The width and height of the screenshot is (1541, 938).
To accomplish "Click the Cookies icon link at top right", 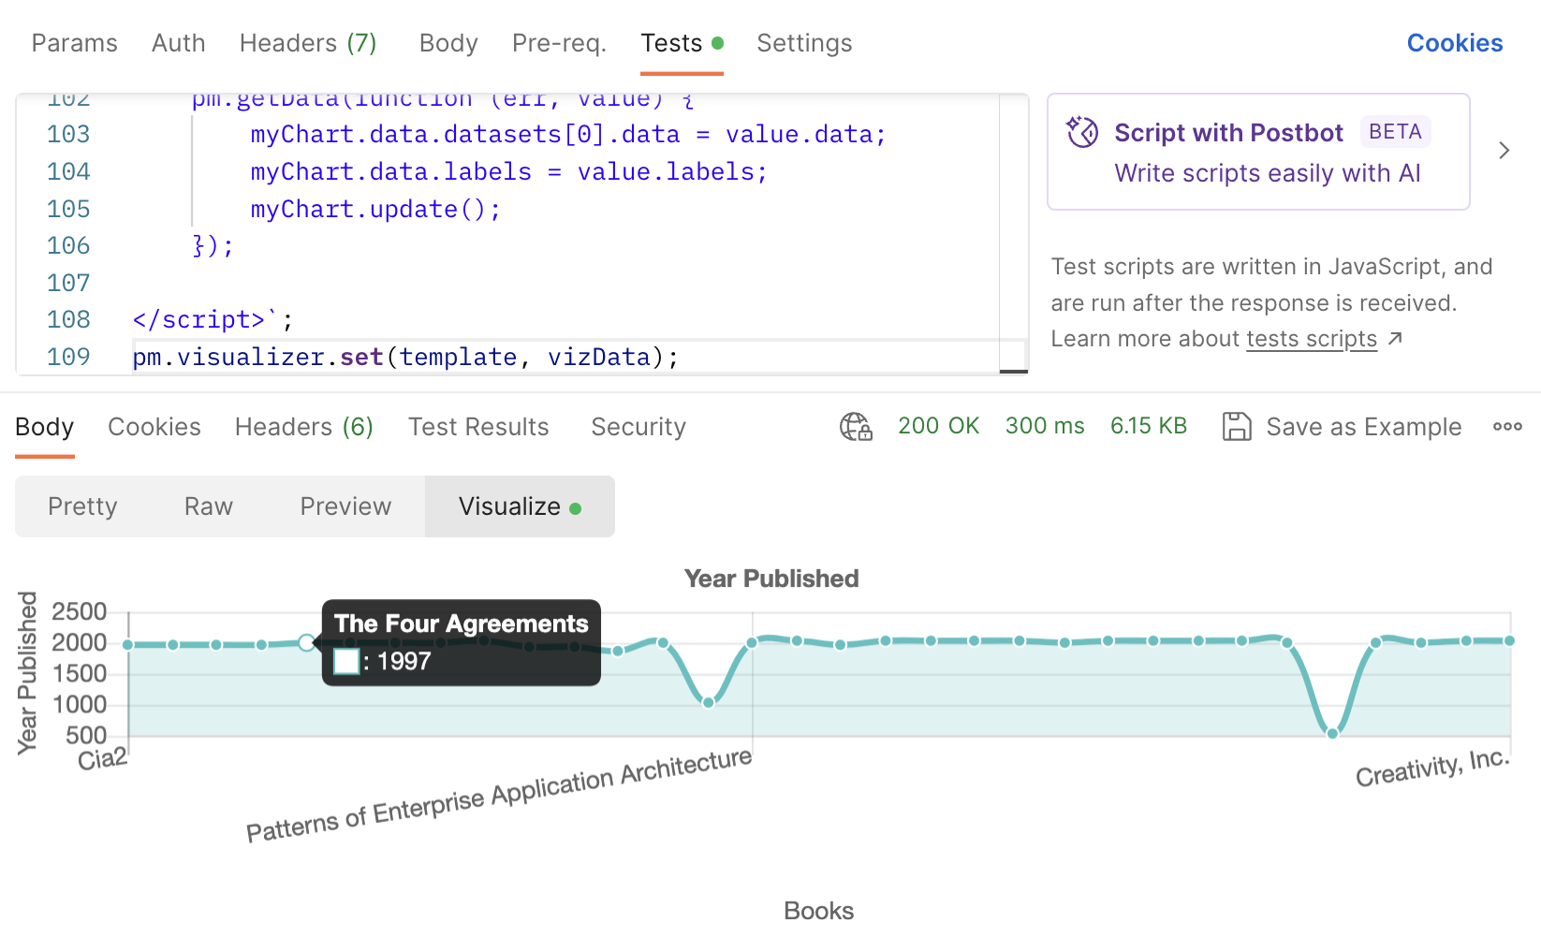I will coord(1454,42).
